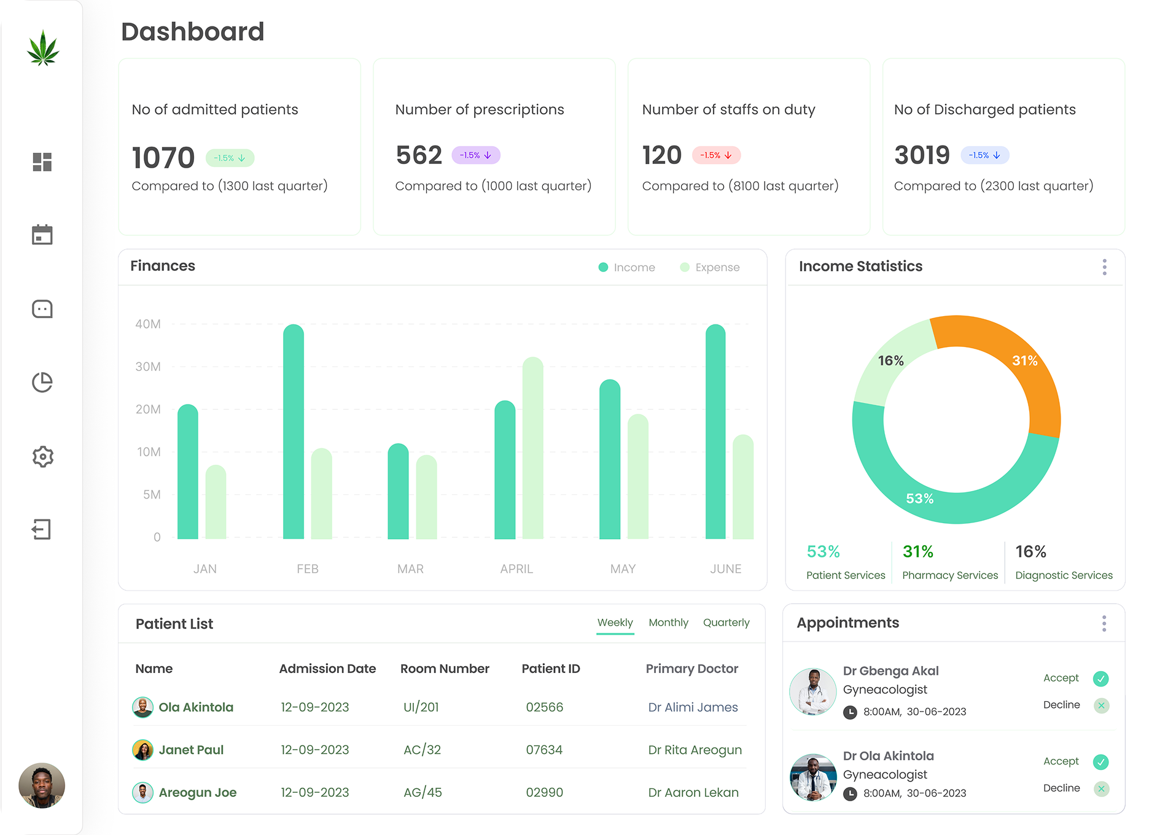The height and width of the screenshot is (835, 1176).
Task: Click the green leaf logo in sidebar
Action: pos(43,49)
